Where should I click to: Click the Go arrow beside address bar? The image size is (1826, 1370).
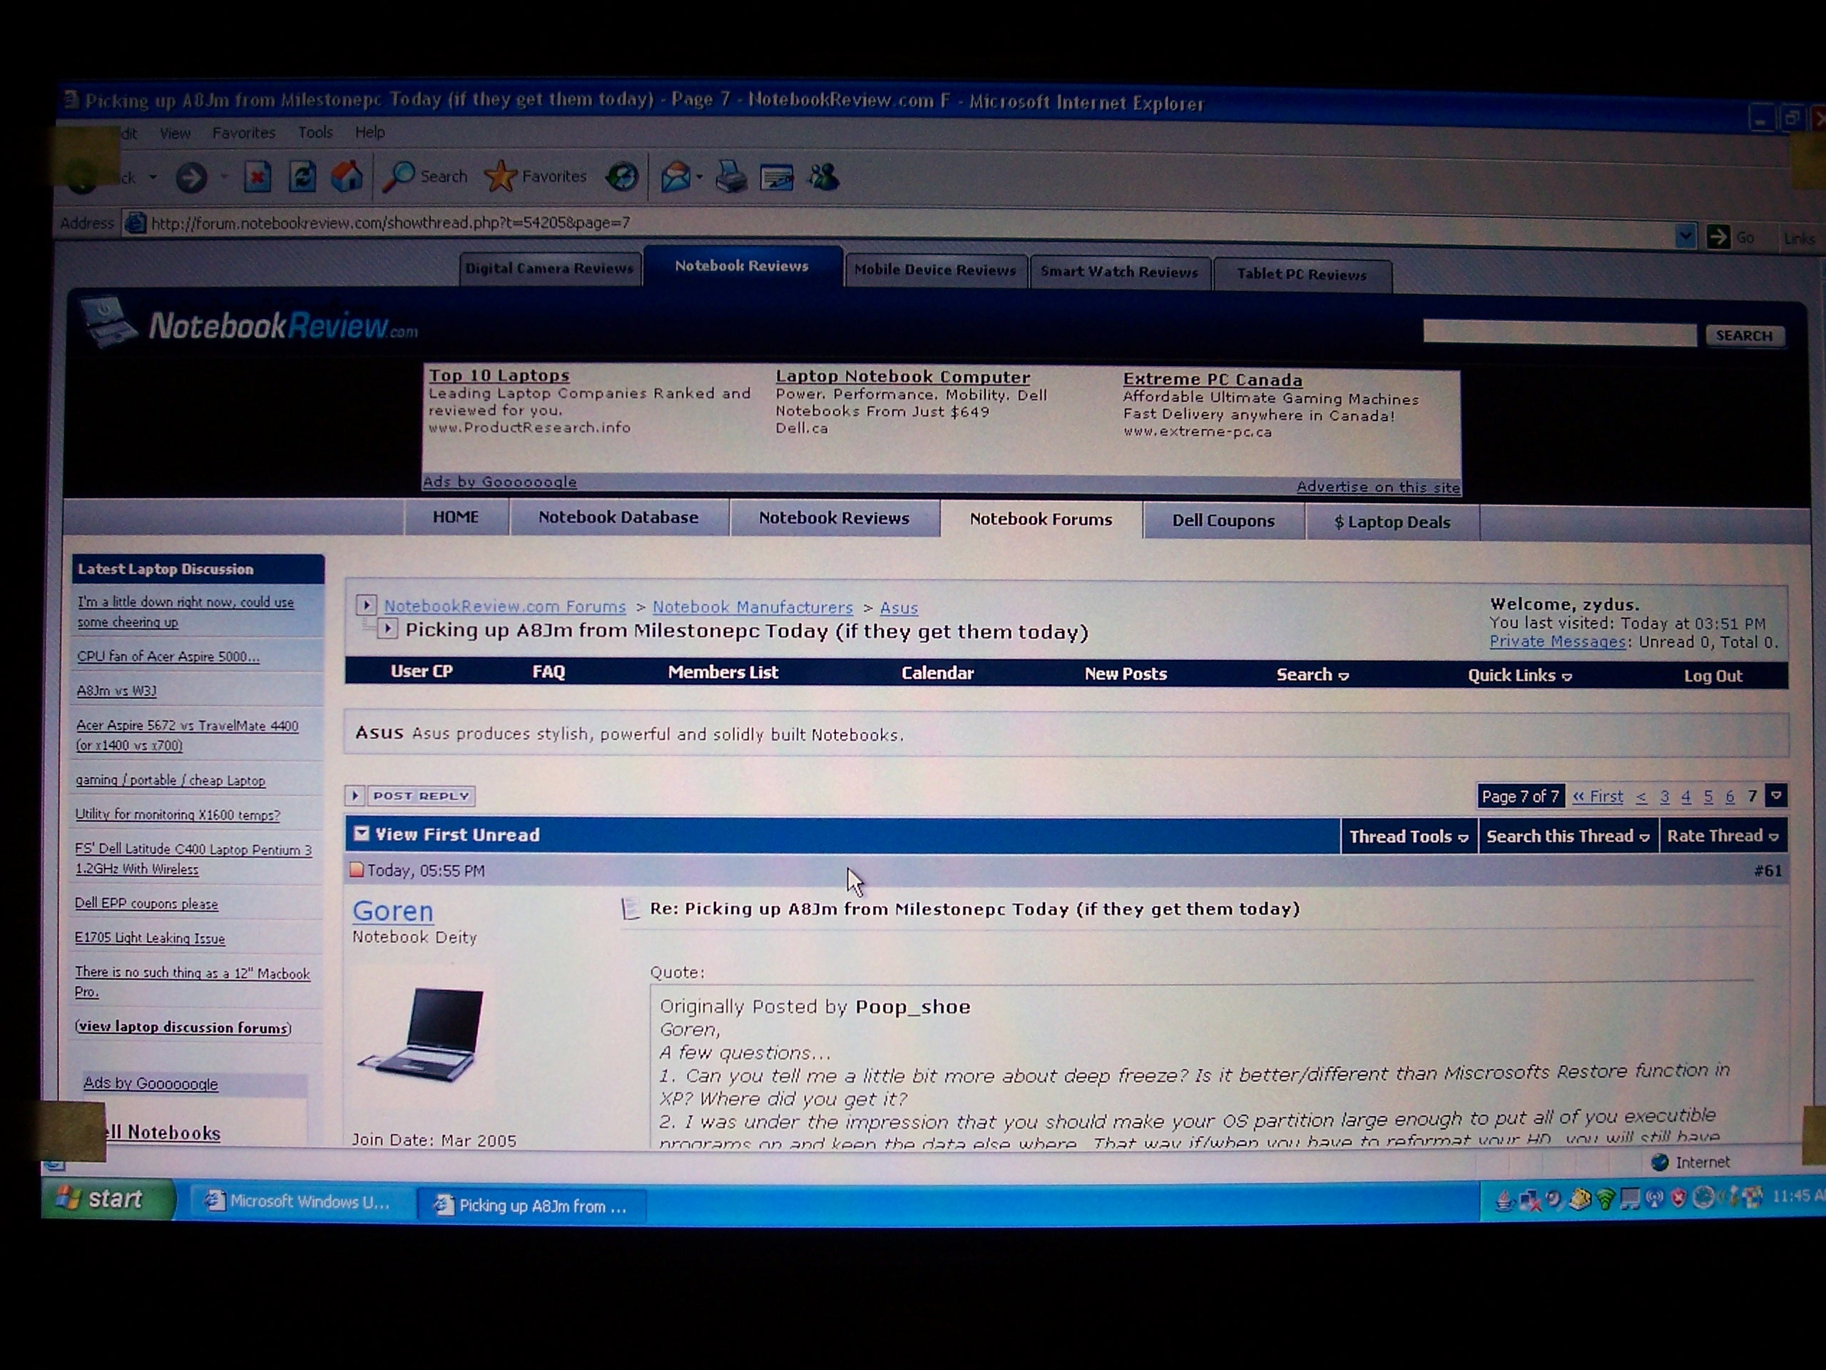click(x=1718, y=237)
